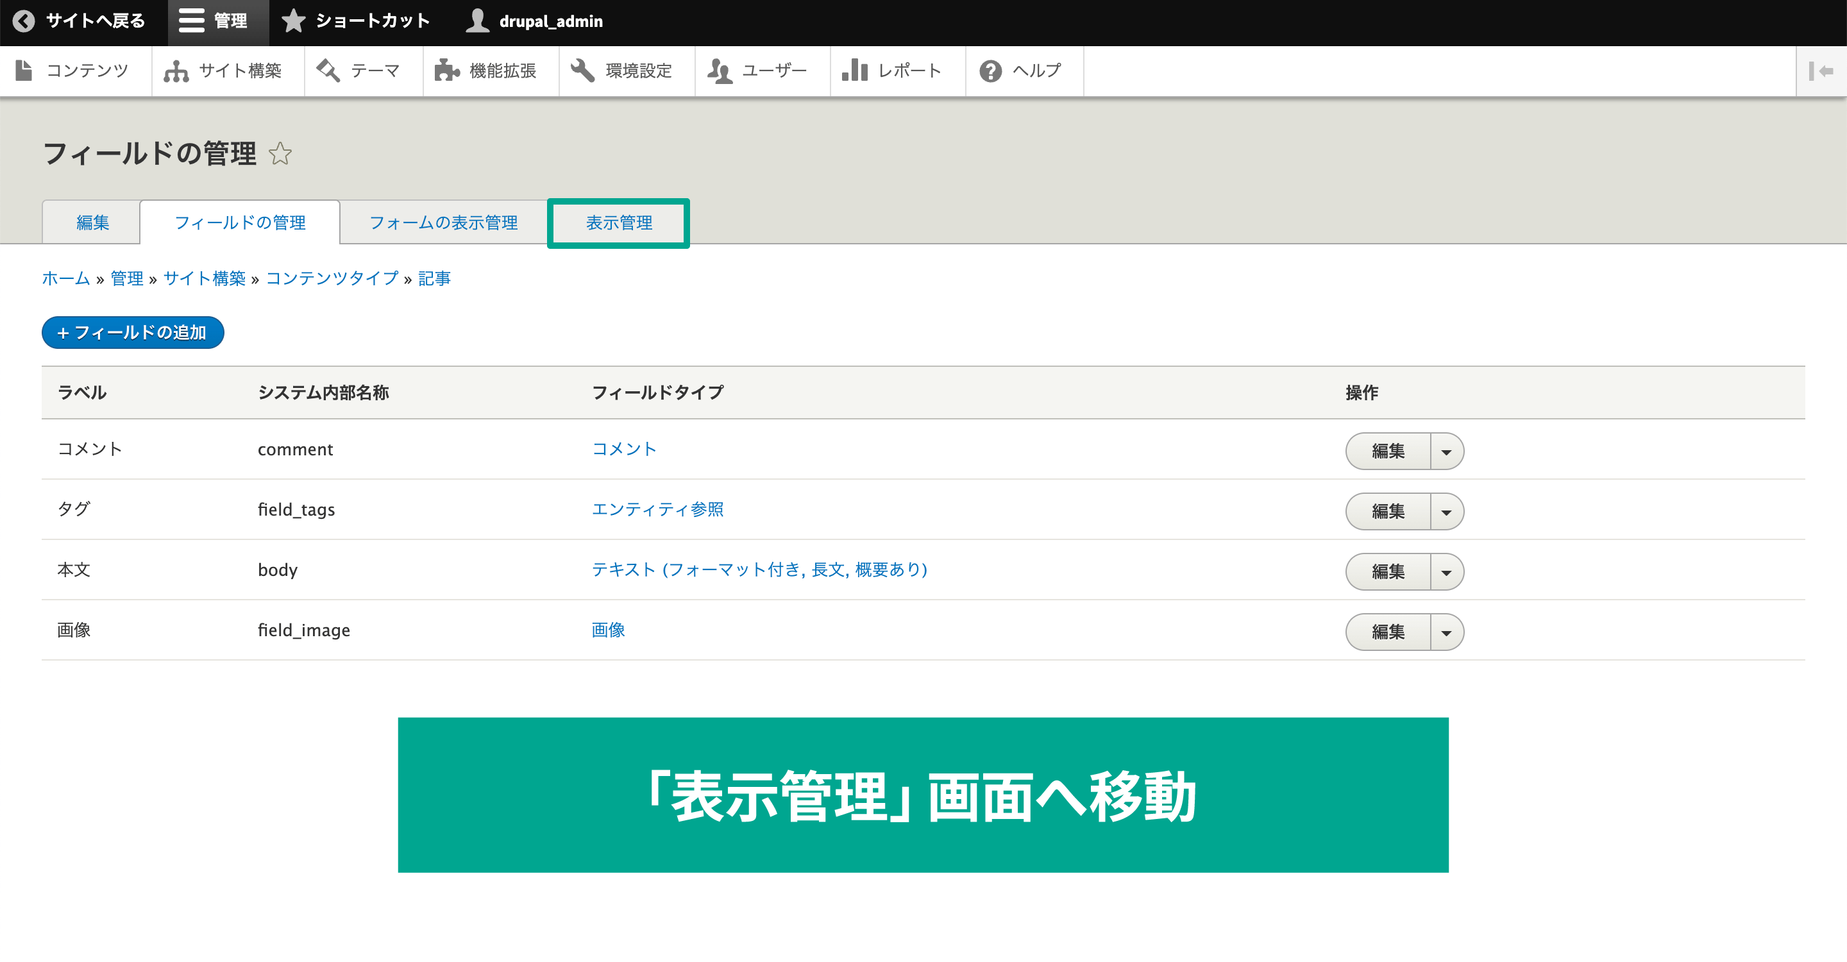Click the Content document icon
Viewport: 1847px width, 962px height.
(x=24, y=71)
